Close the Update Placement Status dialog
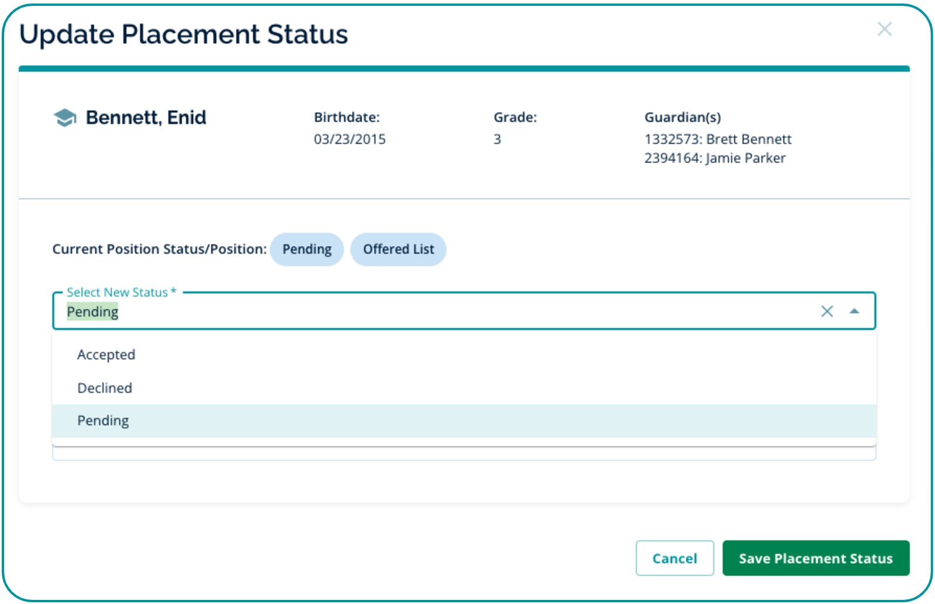935x604 pixels. pos(884,29)
